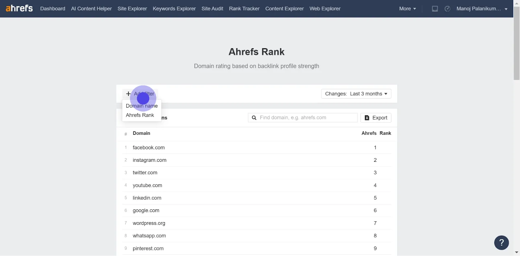This screenshot has width=520, height=256.
Task: Focus the Find domain search field
Action: pos(303,118)
